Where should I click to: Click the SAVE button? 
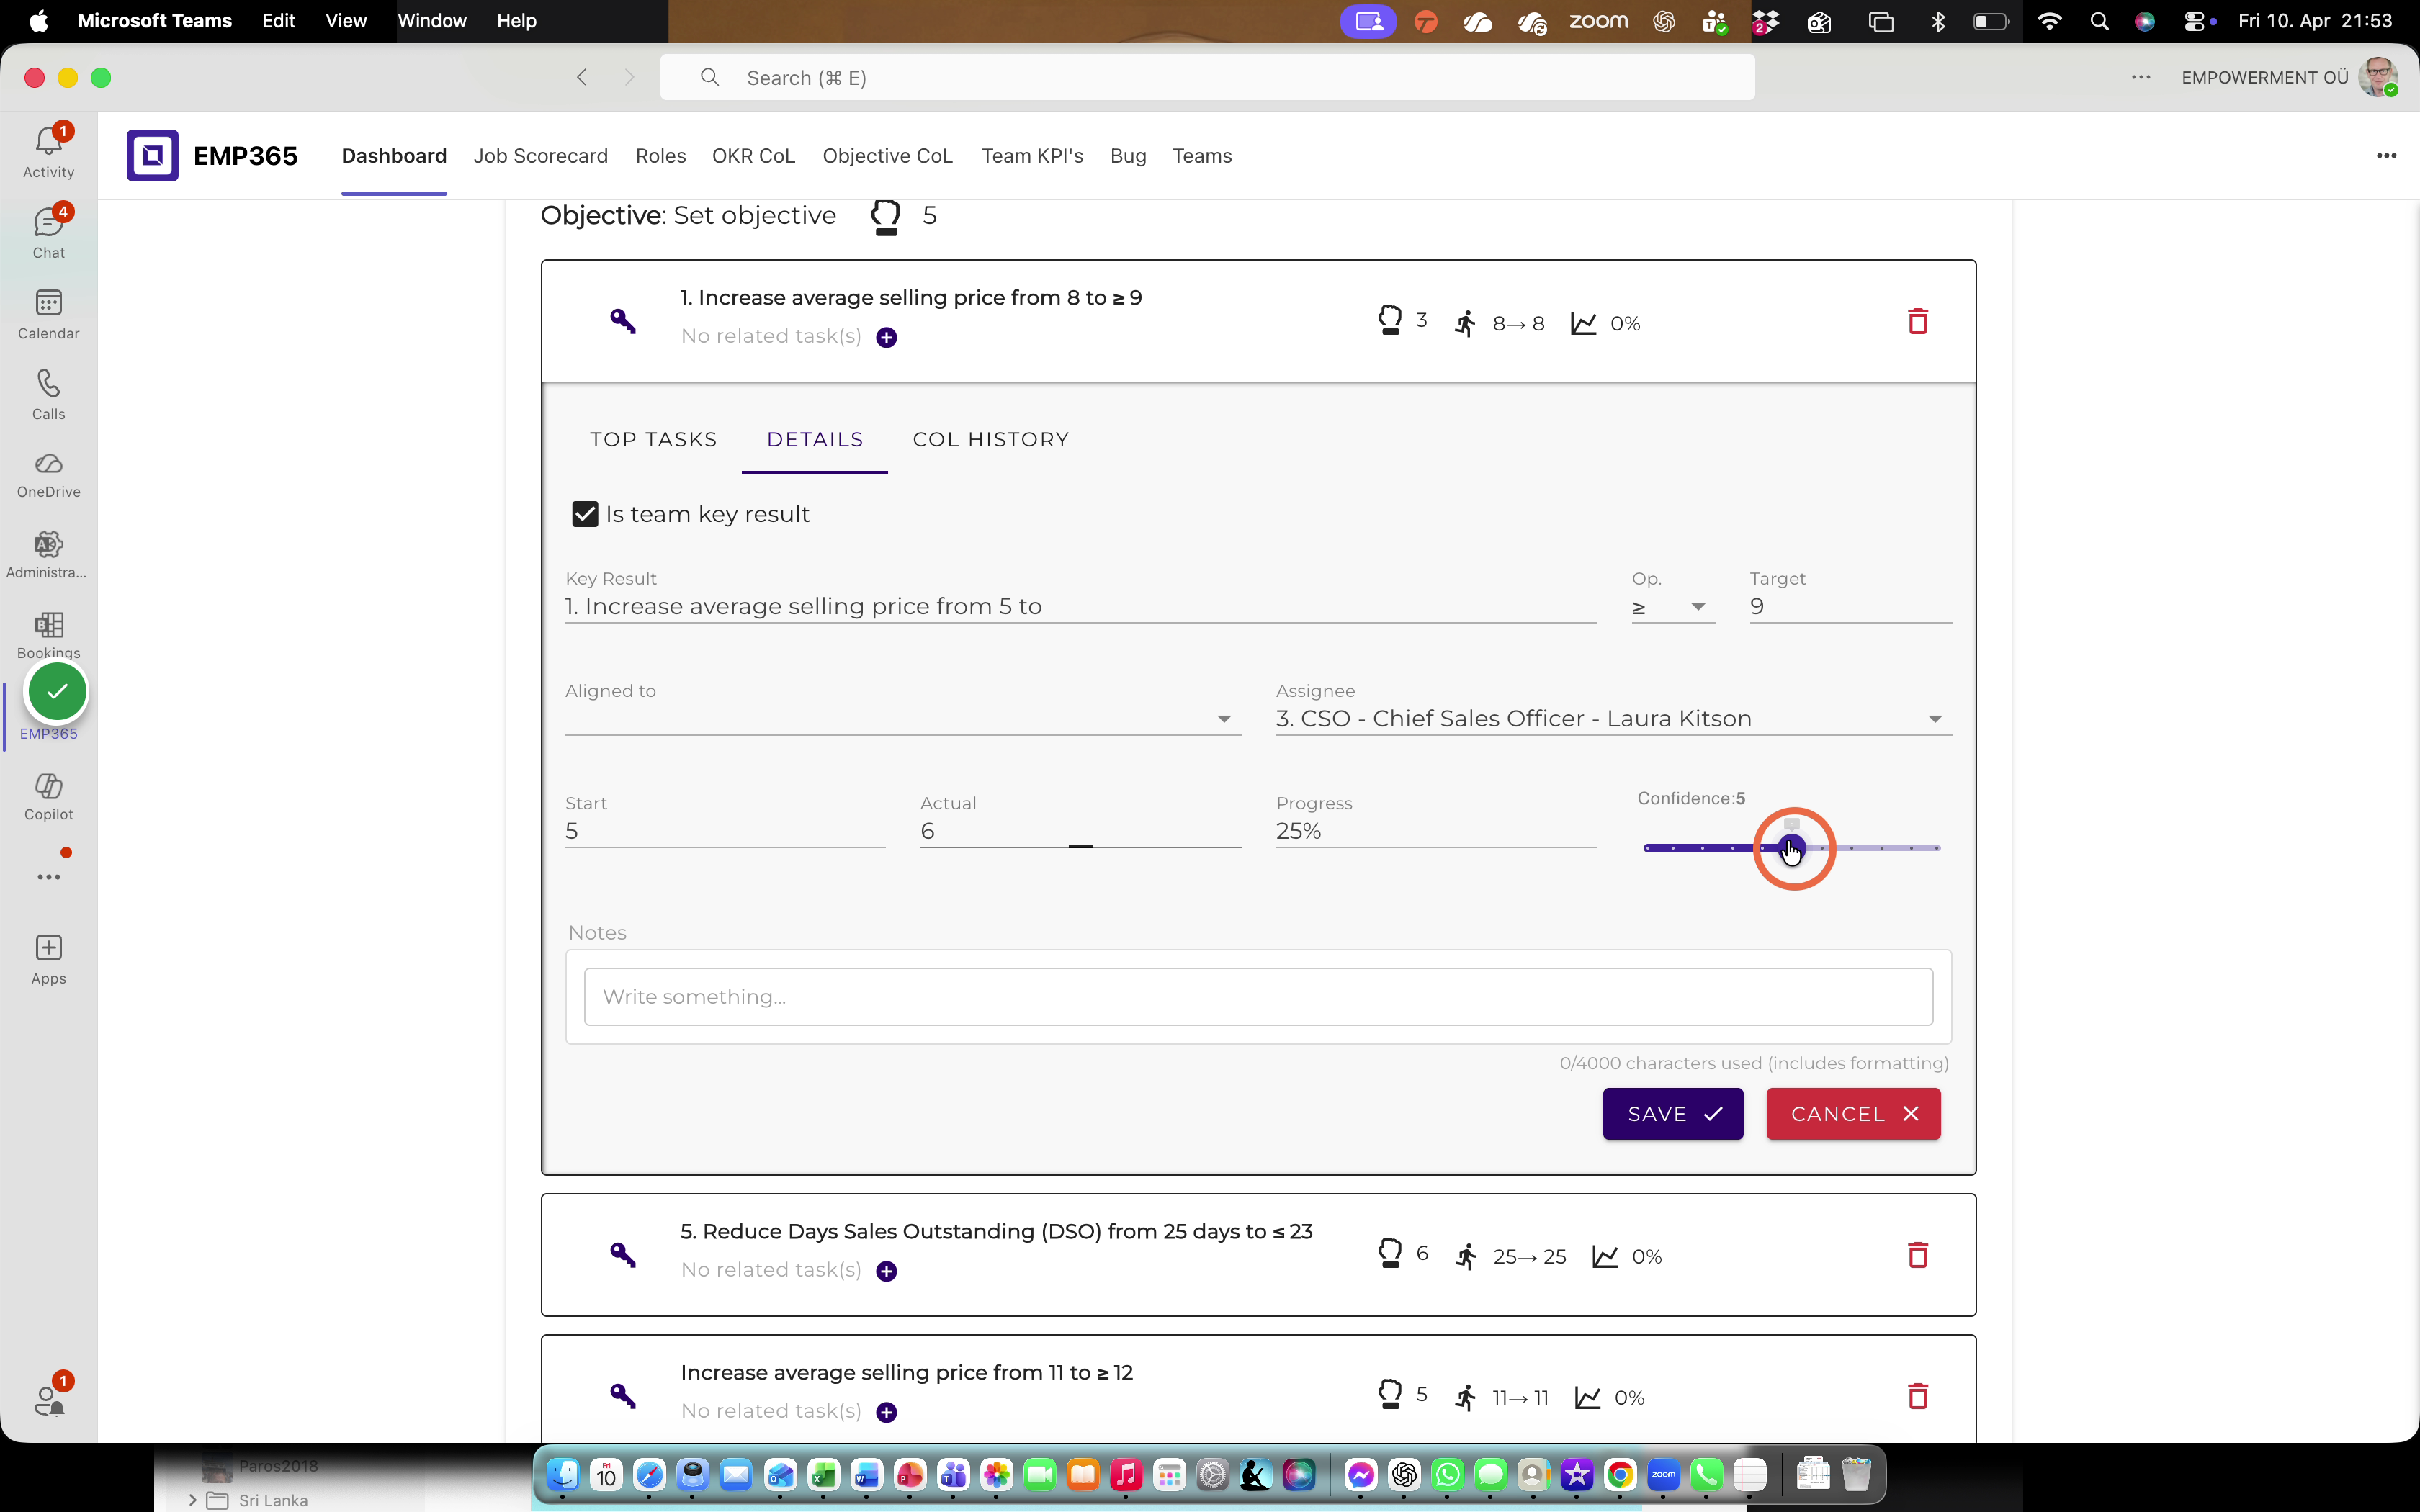1672,1114
